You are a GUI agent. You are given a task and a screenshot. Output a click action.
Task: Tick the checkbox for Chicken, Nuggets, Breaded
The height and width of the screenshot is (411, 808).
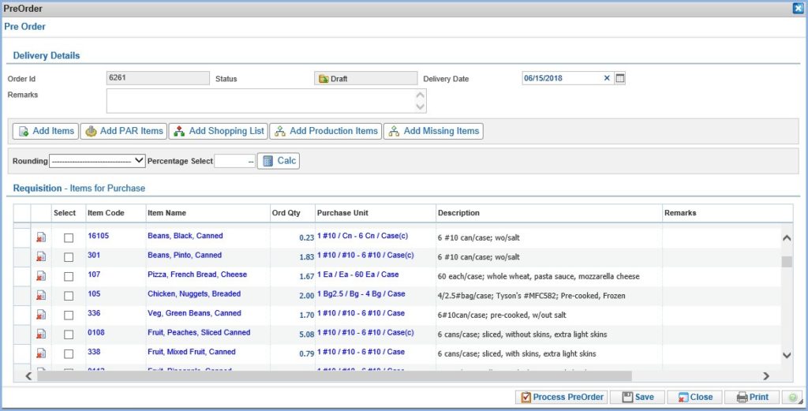coord(69,296)
